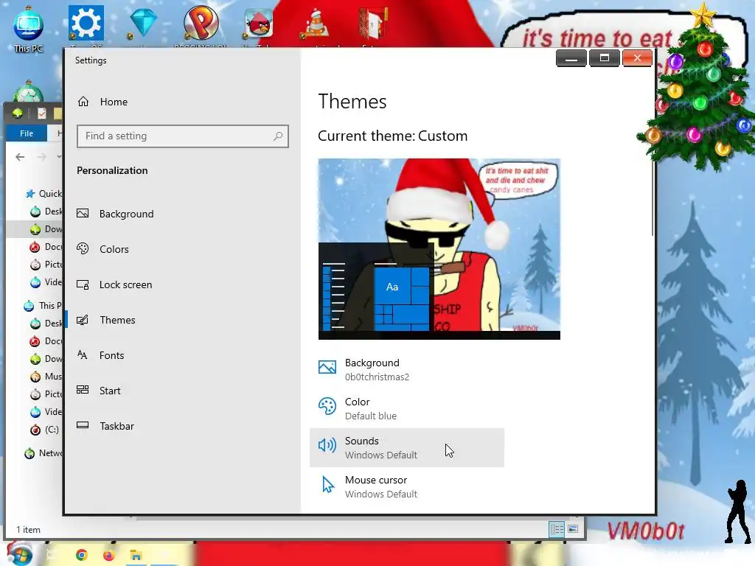Select Pictures under Quick access in Explorer
This screenshot has width=755, height=566.
tap(46, 265)
